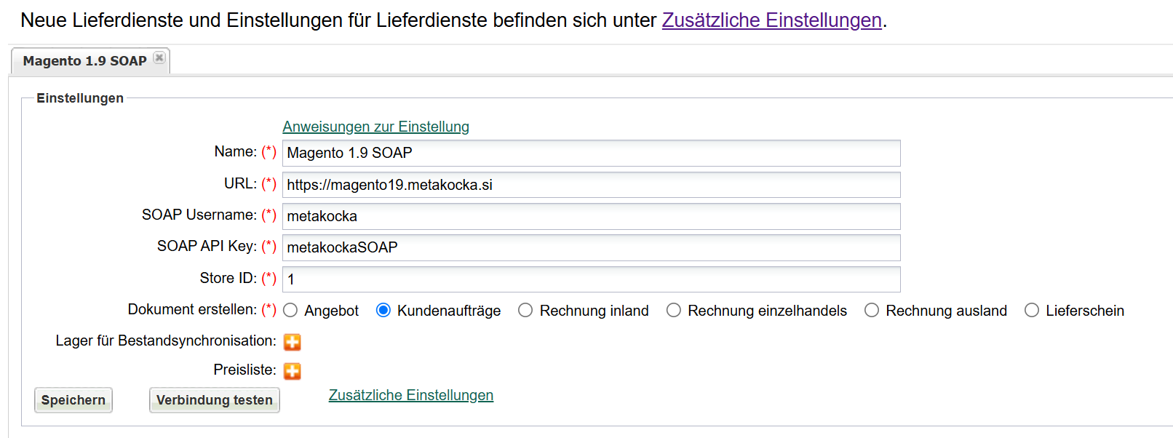Open Zusätzliche Einstellungen link beside the buttons
The height and width of the screenshot is (438, 1173).
[x=411, y=395]
